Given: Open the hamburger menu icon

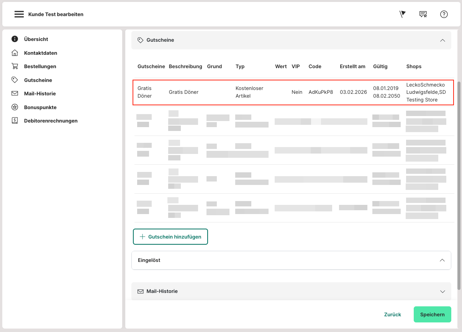Looking at the screenshot, I should pos(19,15).
